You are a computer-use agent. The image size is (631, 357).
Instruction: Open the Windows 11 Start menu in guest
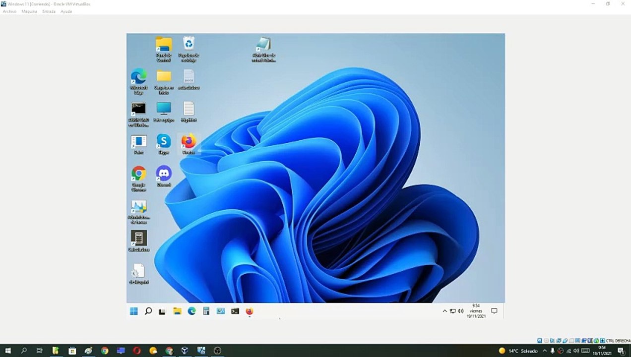[x=134, y=311]
